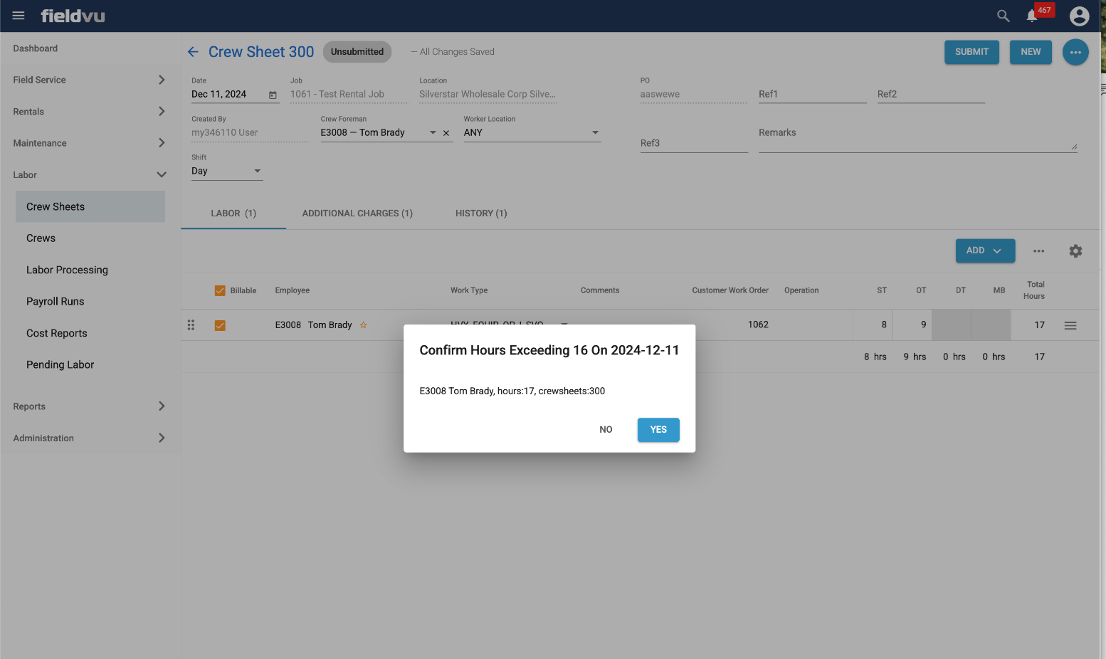Click the Total Hours column header
The image size is (1106, 659).
coord(1035,290)
